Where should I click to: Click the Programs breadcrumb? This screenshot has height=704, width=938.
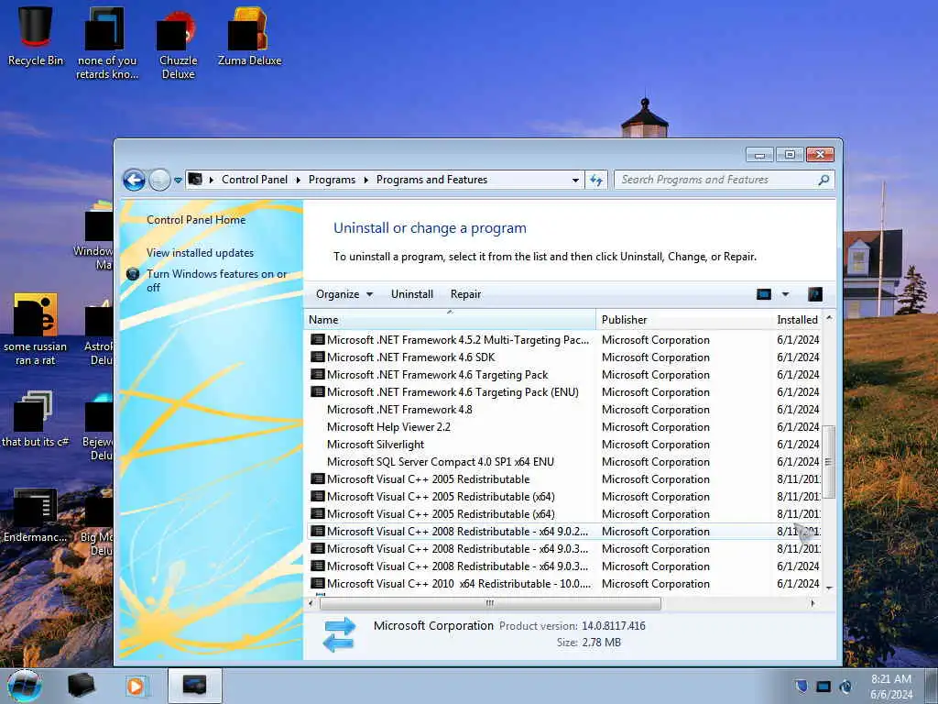(x=332, y=180)
